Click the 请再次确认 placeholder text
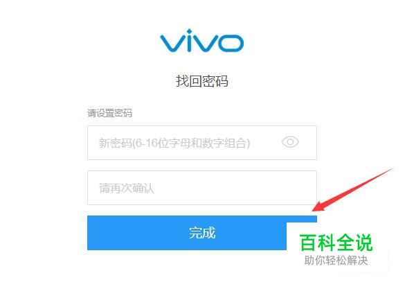Image resolution: width=405 pixels, height=289 pixels. click(x=127, y=189)
